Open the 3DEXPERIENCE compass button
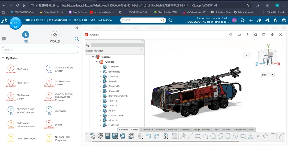Viewport: 288px width, 146px height. click(x=16, y=23)
